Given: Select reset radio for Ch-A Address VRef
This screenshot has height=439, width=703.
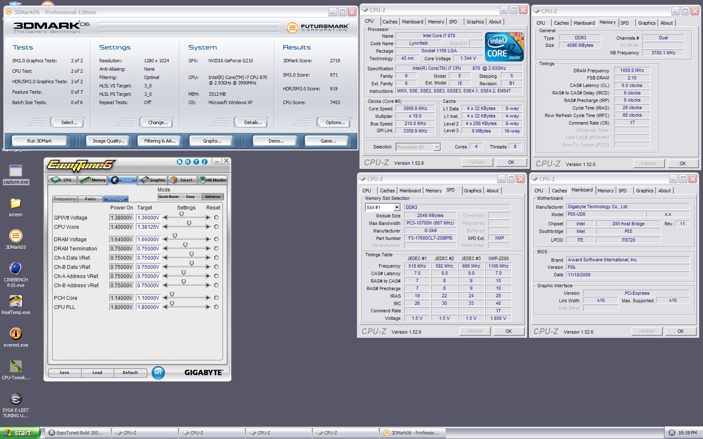Looking at the screenshot, I should click(x=216, y=276).
